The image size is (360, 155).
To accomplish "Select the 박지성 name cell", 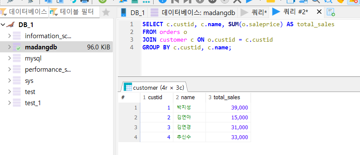I will 189,107.
